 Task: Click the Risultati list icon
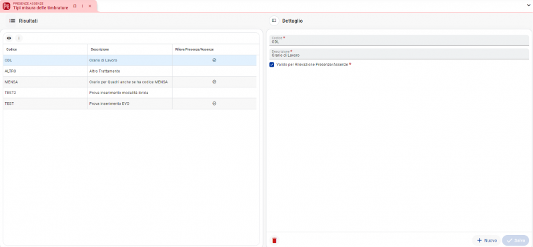point(12,21)
